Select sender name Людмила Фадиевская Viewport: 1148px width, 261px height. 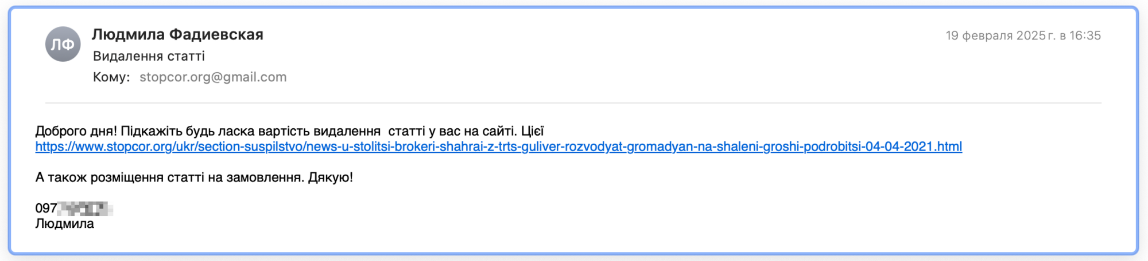pos(177,34)
